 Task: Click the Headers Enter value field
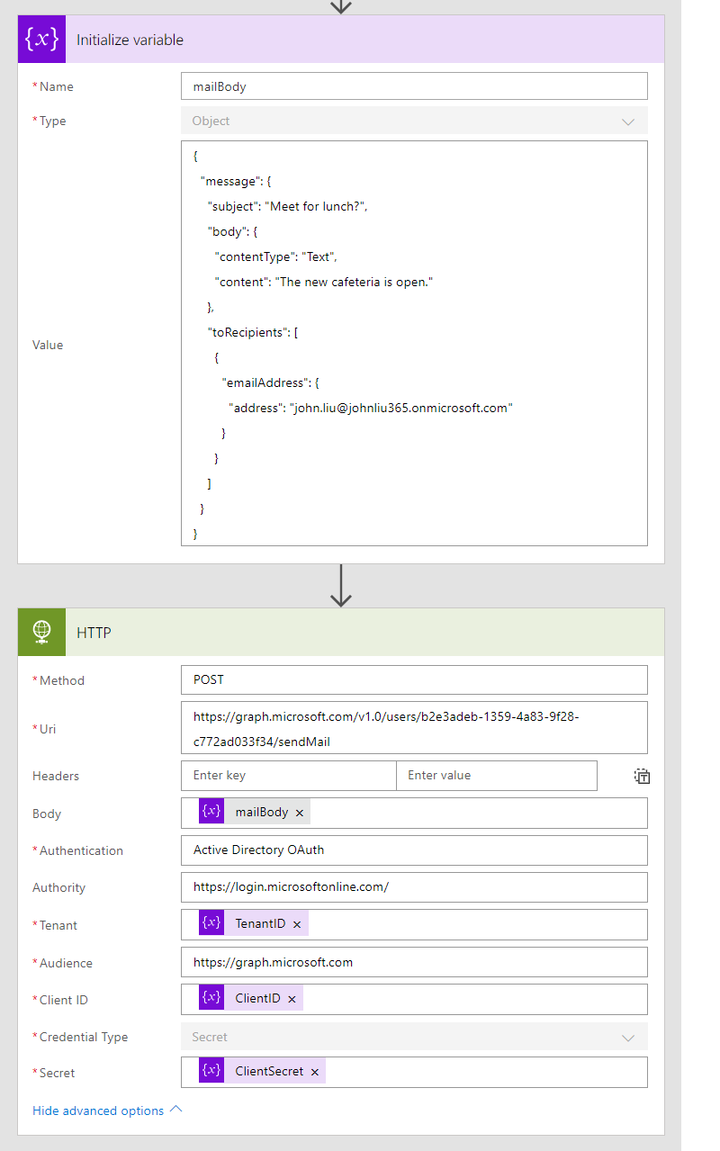(x=496, y=776)
